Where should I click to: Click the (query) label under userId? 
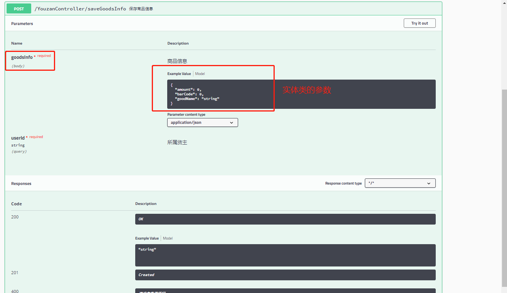tap(19, 151)
